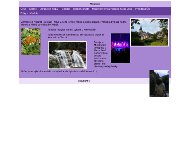
Task: Open Obrázková mapa navigation link
Action: 49,9
